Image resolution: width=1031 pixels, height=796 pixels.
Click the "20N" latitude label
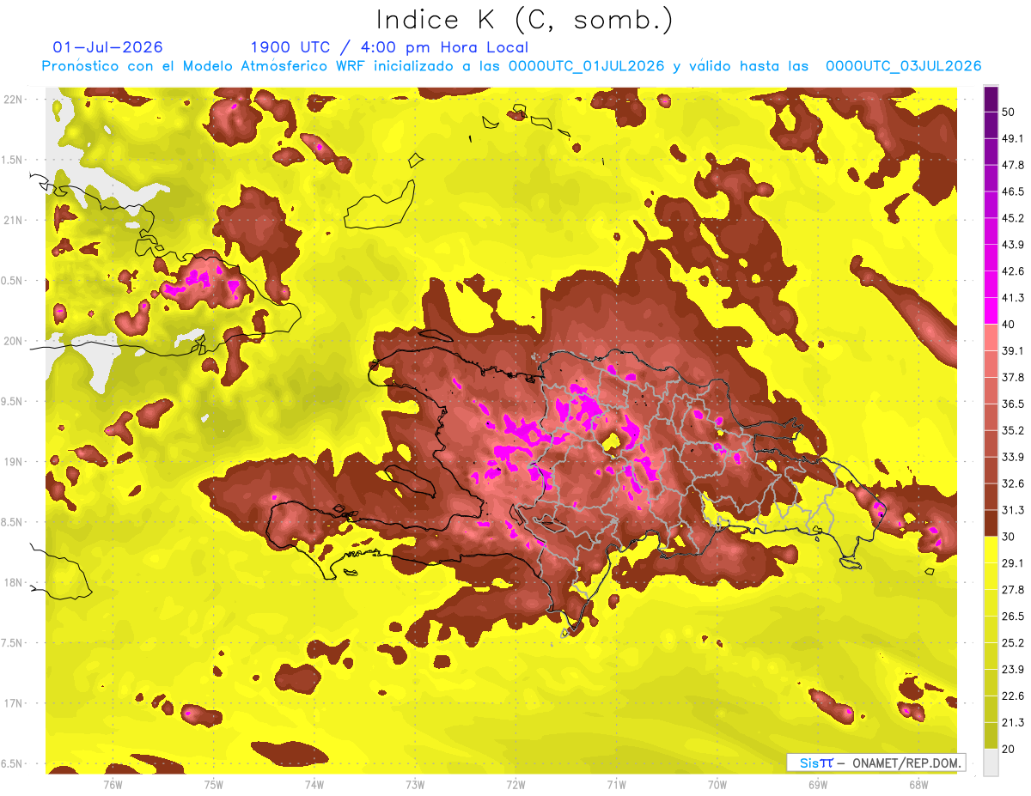12,341
